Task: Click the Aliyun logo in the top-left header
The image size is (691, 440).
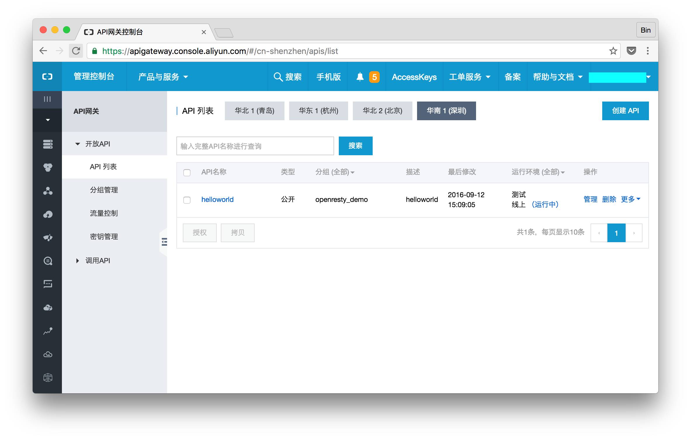Action: click(47, 76)
